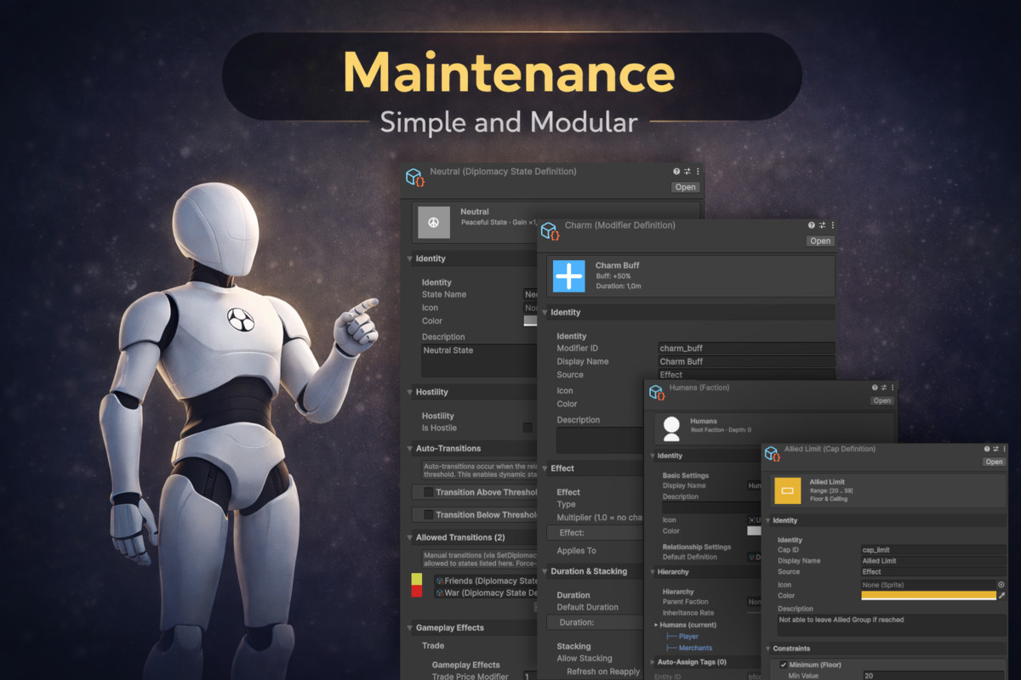Click the Display Name field Allied Limit
The width and height of the screenshot is (1021, 680).
[933, 561]
